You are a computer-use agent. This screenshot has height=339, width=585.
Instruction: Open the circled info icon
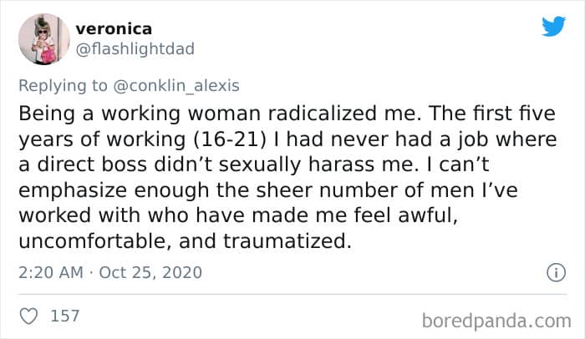tap(552, 272)
